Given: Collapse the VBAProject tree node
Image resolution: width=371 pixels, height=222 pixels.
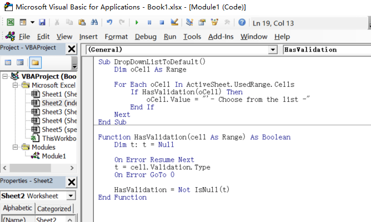Looking at the screenshot, I should [x=5, y=76].
